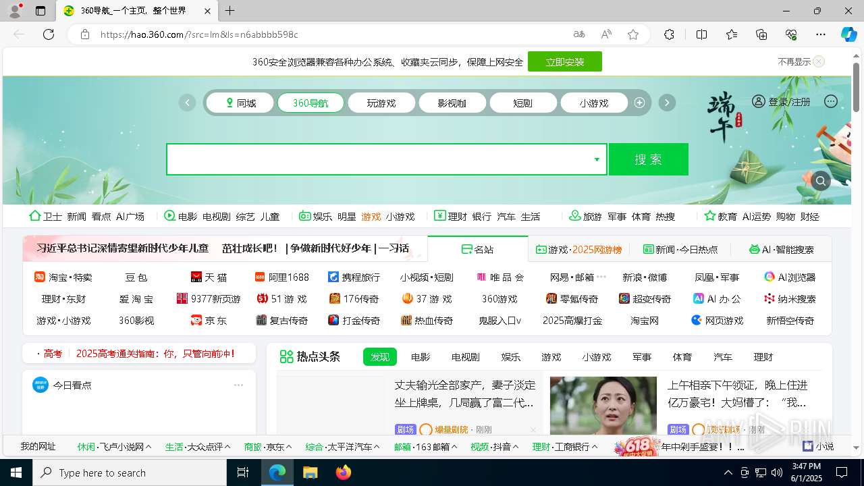This screenshot has height=486, width=864.
Task: Open more options dots in 今日看点
Action: (x=238, y=385)
